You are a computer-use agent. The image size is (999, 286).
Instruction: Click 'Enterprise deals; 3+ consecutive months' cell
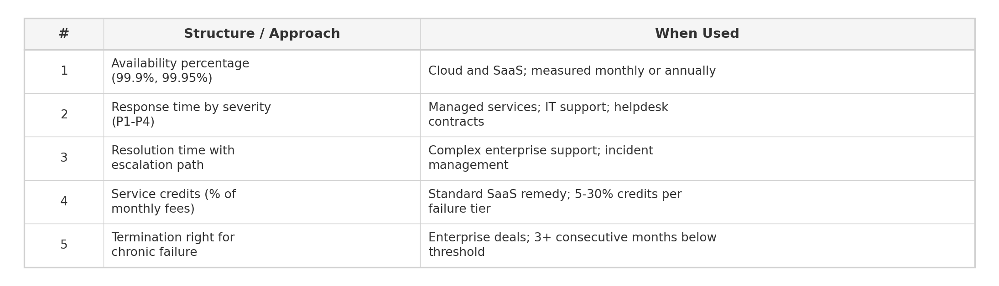tap(572, 245)
